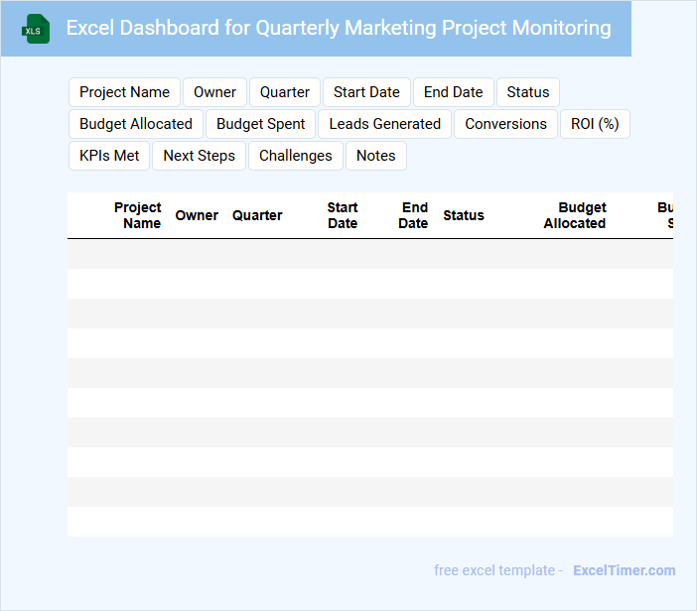Choose the Quarter tag

pyautogui.click(x=285, y=92)
